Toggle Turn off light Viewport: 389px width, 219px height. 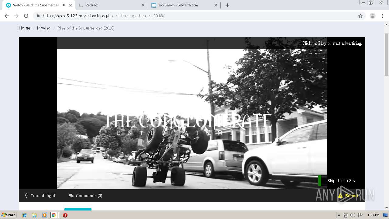click(40, 196)
